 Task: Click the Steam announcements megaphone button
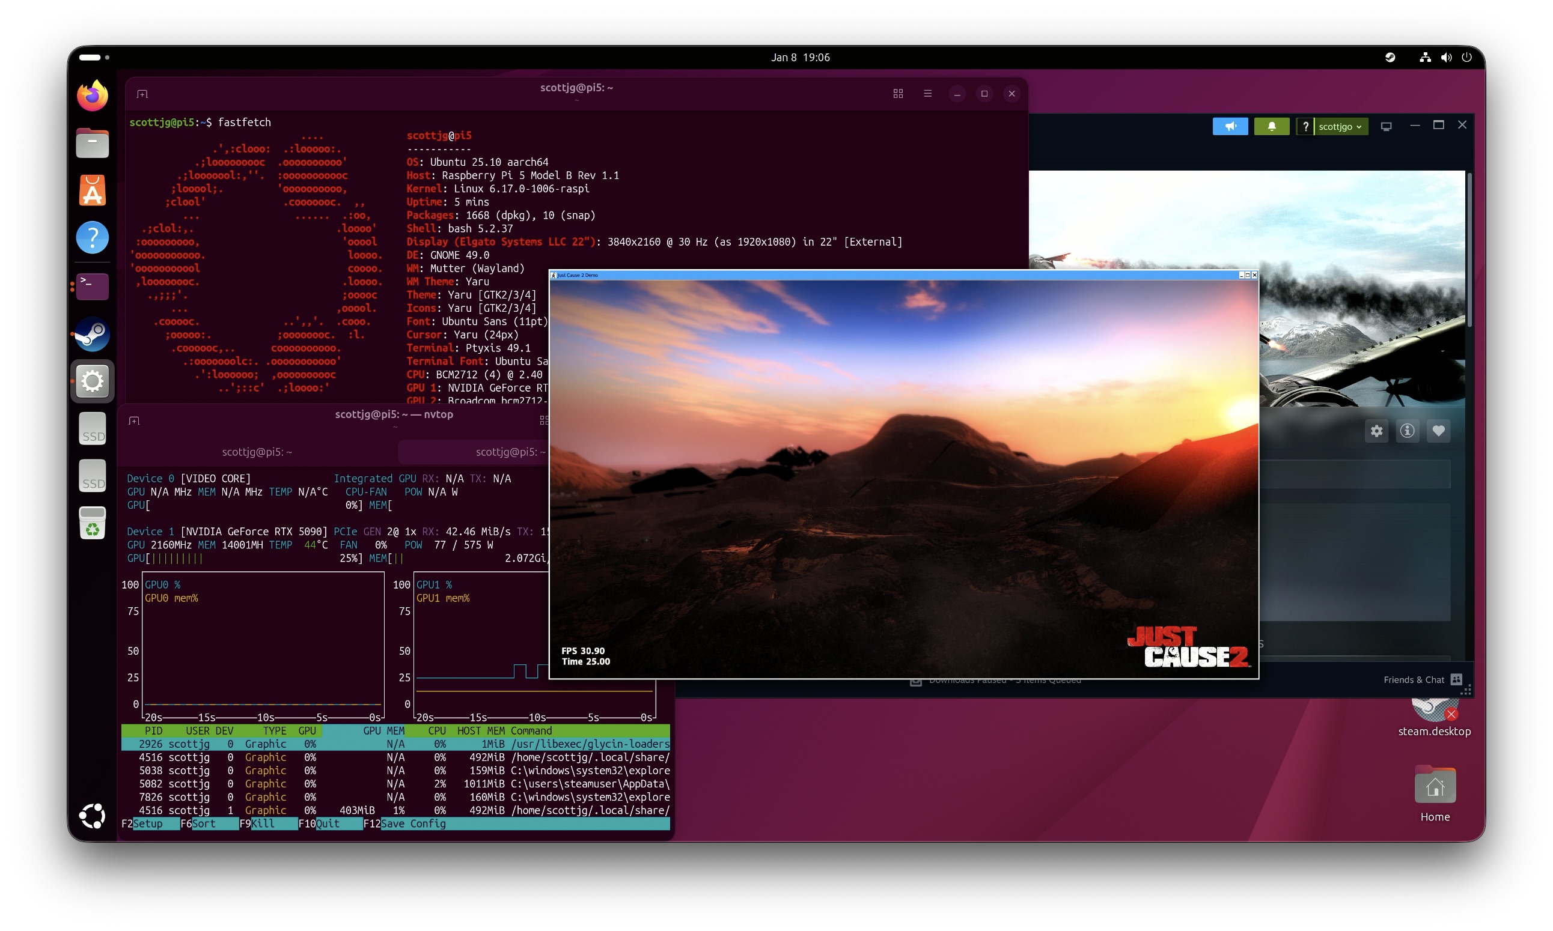[x=1230, y=126]
